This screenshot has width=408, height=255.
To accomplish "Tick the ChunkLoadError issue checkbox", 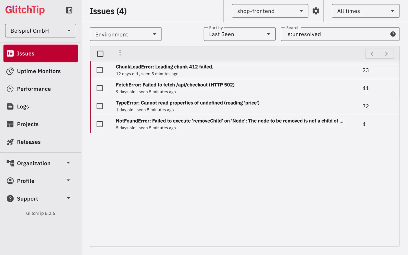I will coord(100,70).
